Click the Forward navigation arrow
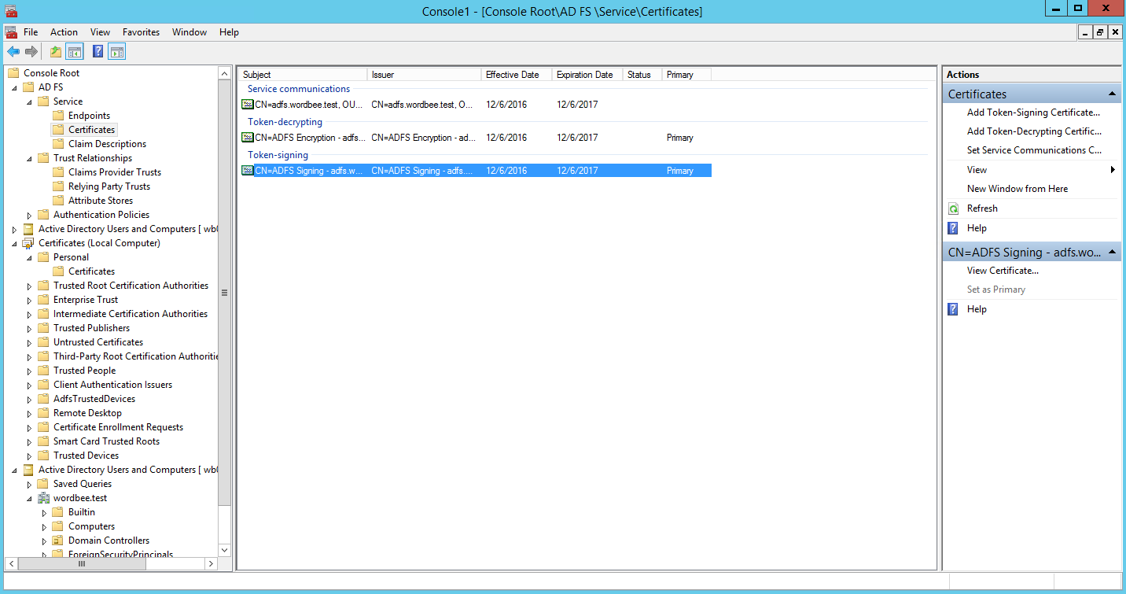The height and width of the screenshot is (594, 1126). (x=31, y=50)
